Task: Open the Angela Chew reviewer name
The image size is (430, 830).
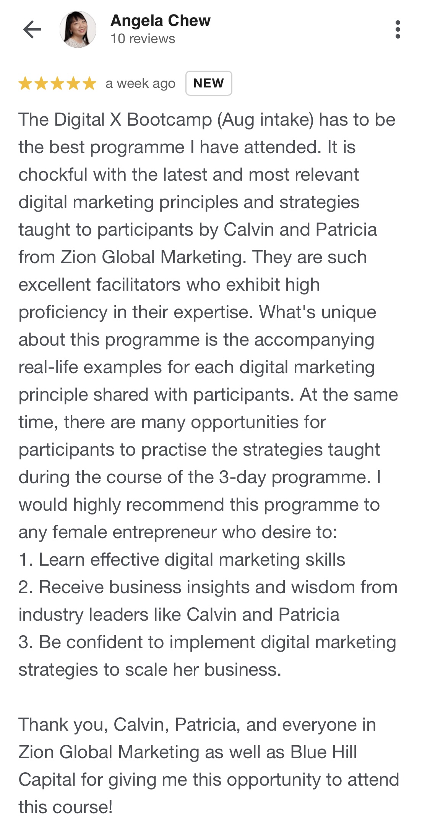Action: coord(161,21)
